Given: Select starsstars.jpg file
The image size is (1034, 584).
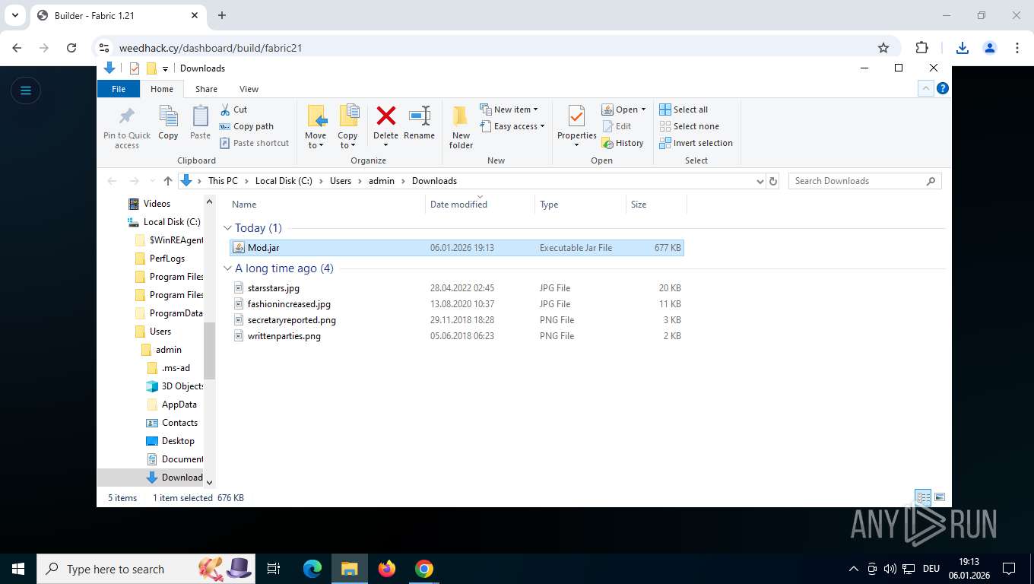Looking at the screenshot, I should pyautogui.click(x=456, y=288).
